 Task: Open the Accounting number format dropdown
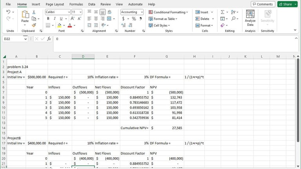point(142,12)
